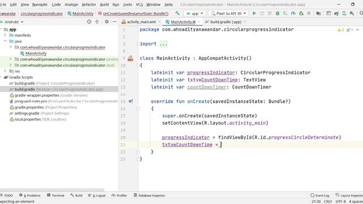Click the Make Project hammer icon

pos(178,14)
